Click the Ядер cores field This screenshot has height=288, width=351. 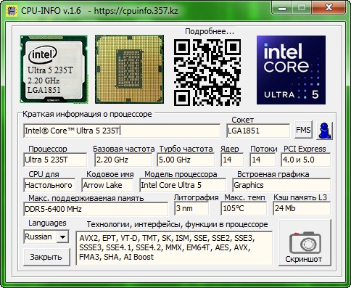(x=232, y=160)
